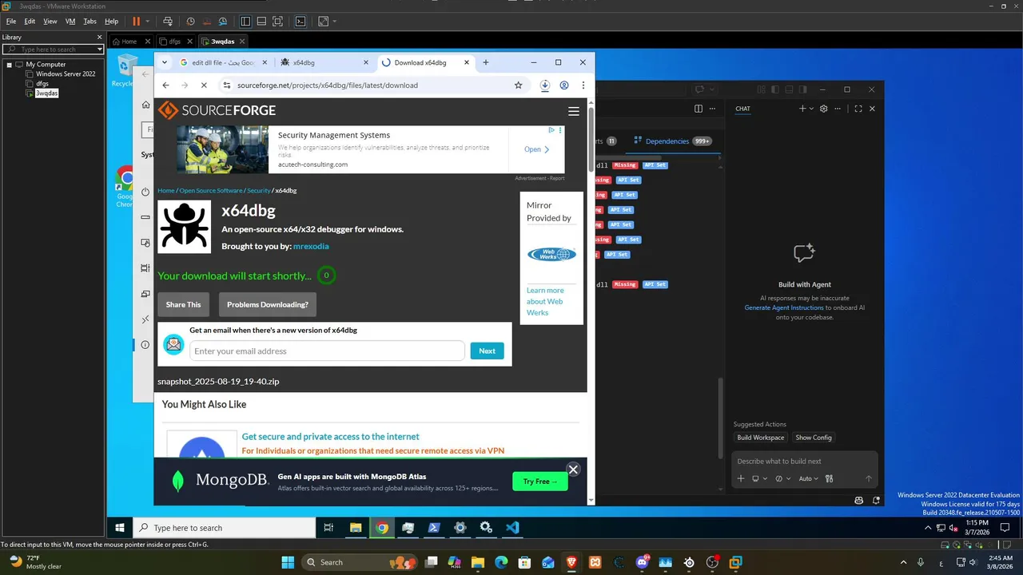This screenshot has width=1023, height=575.
Task: Open chat session target dropdown
Action: (758, 478)
